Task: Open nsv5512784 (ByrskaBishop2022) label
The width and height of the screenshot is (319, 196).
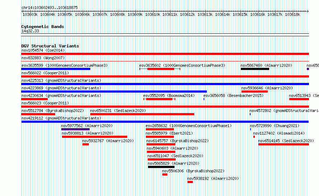Action: [x=53, y=111]
